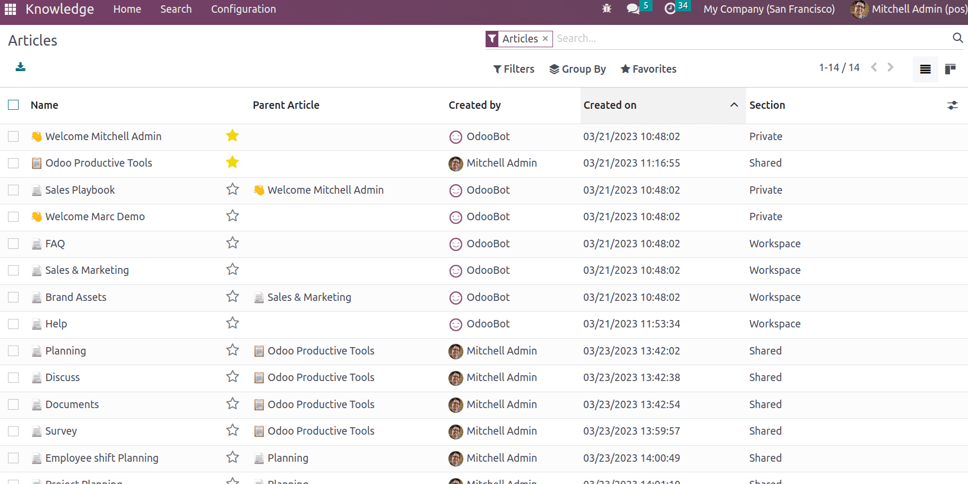This screenshot has width=968, height=484.
Task: Open the Search menu
Action: (176, 9)
